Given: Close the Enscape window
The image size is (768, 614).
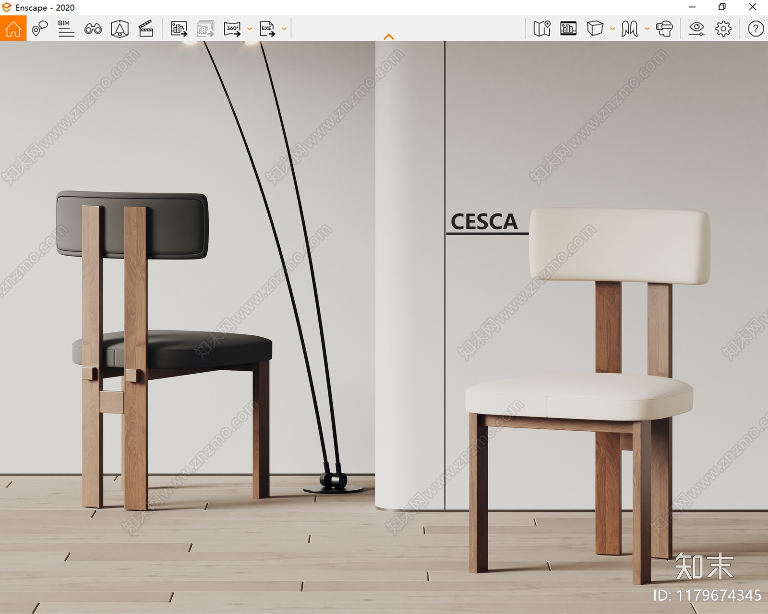Looking at the screenshot, I should (753, 7).
